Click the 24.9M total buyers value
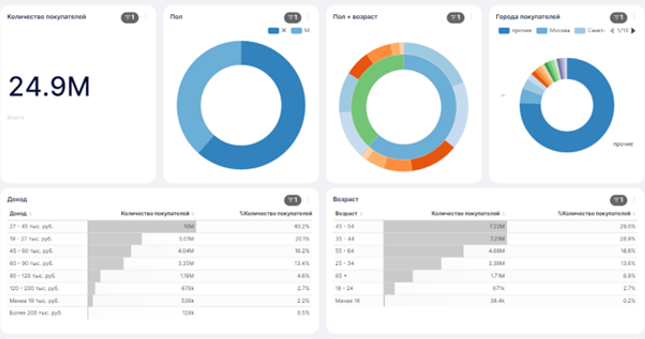 49,87
